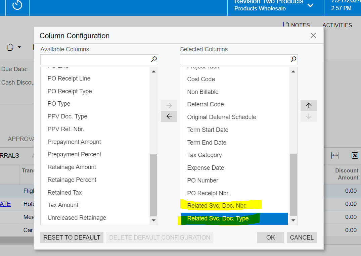Click the left arrow to remove column
361x256 pixels.
(169, 116)
